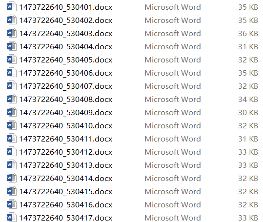Click the 33 KB size of 530413.docx
The width and height of the screenshot is (263, 222).
pos(248,165)
